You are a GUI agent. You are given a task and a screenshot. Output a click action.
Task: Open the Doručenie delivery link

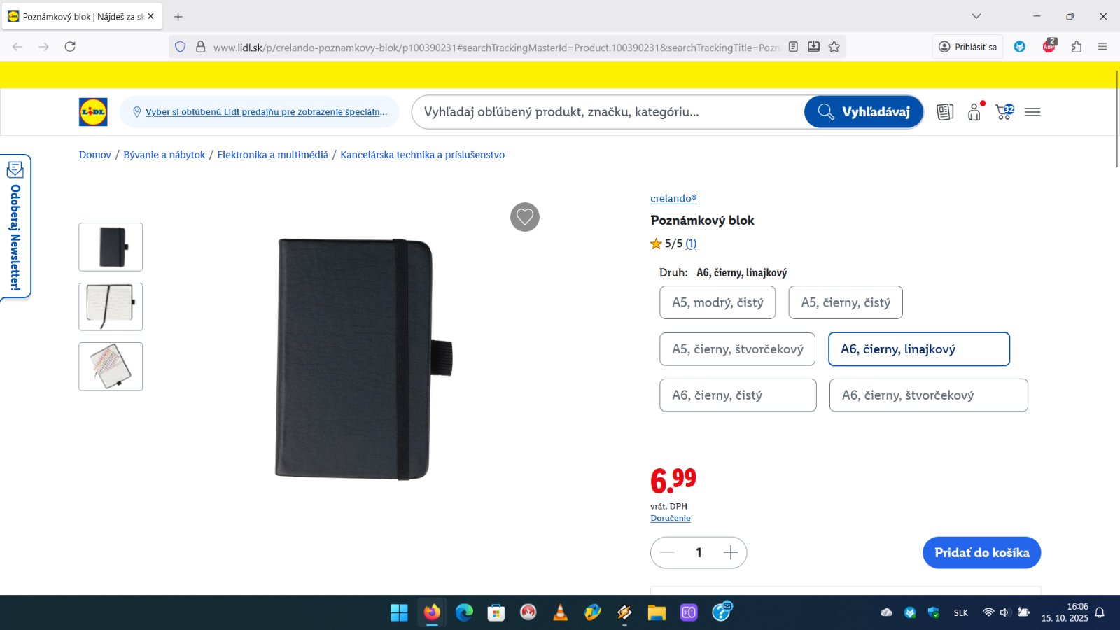pos(671,518)
